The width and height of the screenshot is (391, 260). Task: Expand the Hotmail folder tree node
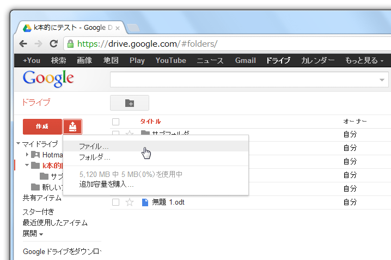click(x=27, y=155)
